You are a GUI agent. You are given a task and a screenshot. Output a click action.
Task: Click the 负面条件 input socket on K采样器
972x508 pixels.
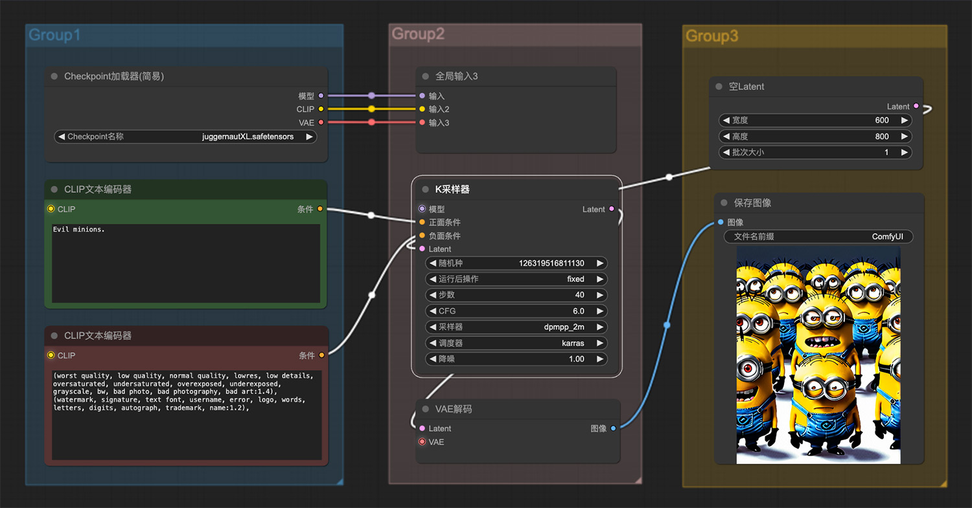click(422, 236)
